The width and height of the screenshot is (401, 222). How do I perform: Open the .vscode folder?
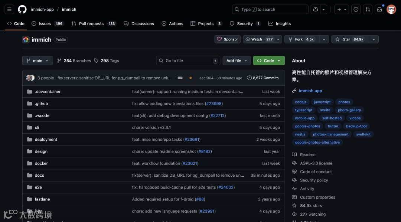42,115
